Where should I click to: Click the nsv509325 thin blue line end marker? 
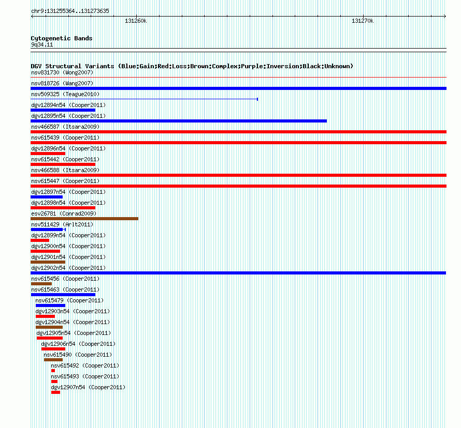pyautogui.click(x=257, y=99)
